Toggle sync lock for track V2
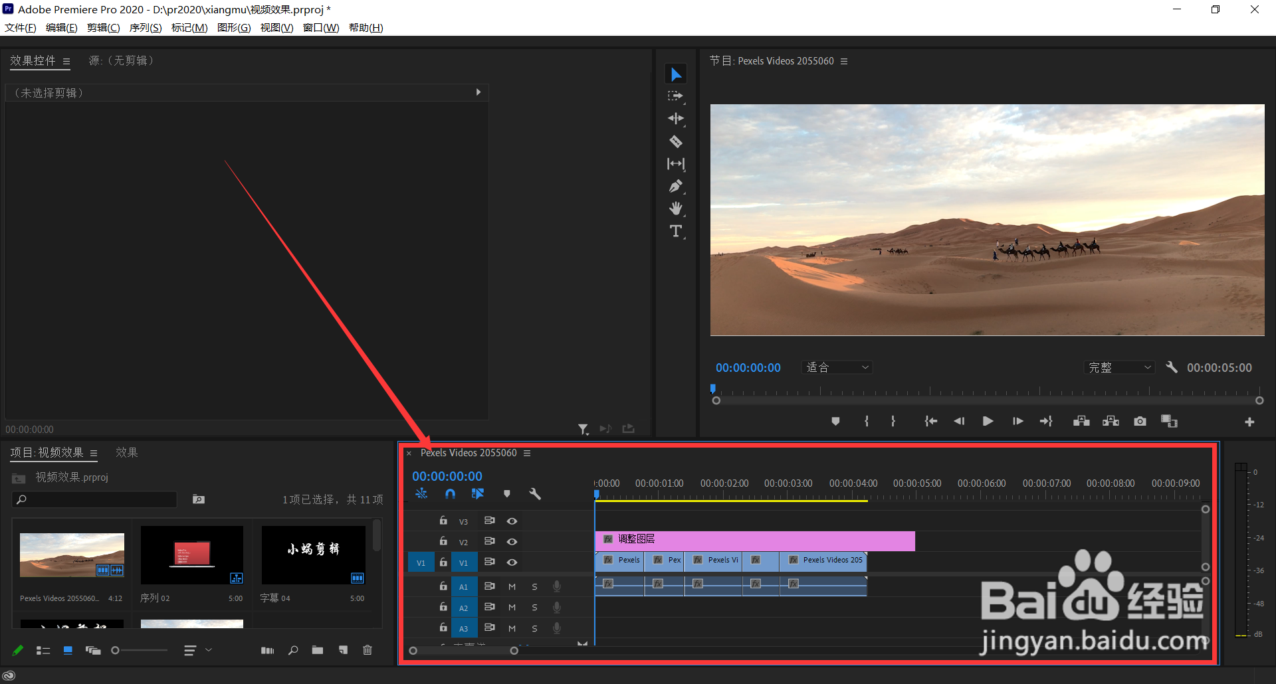This screenshot has width=1276, height=684. [490, 541]
